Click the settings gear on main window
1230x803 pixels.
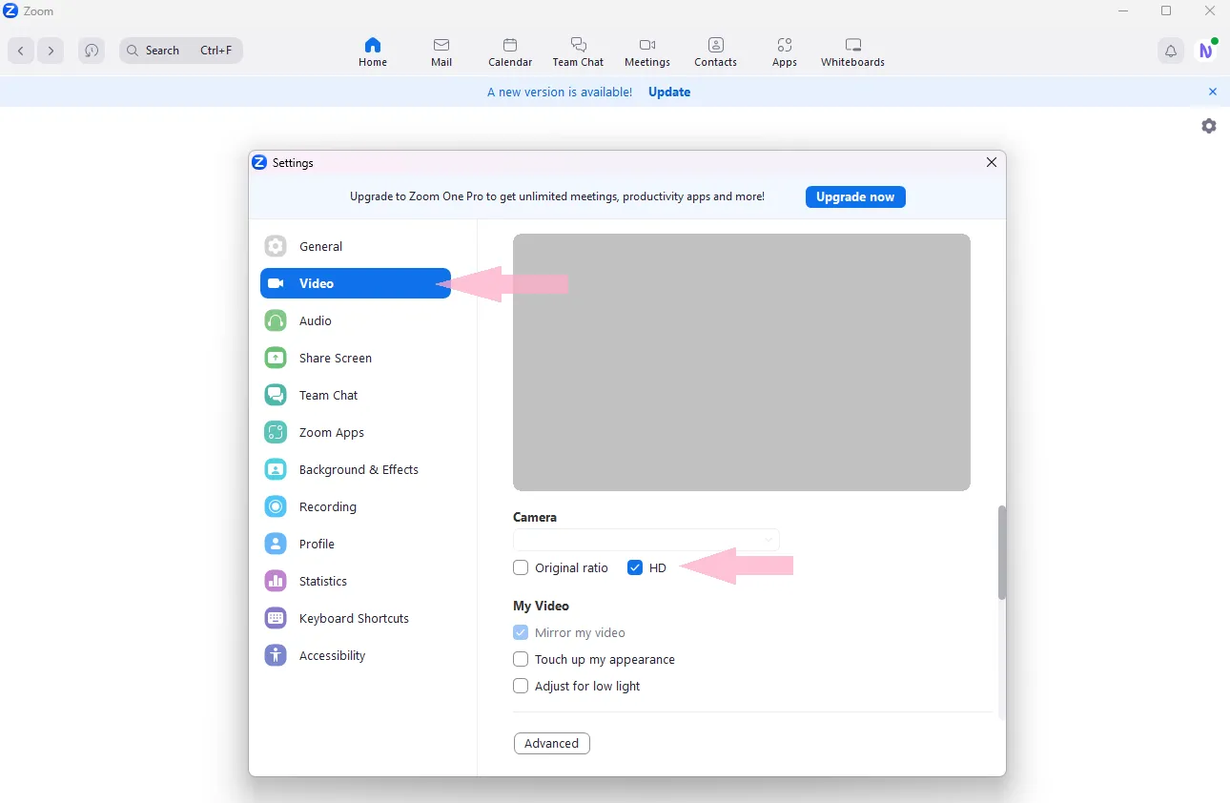pyautogui.click(x=1209, y=126)
